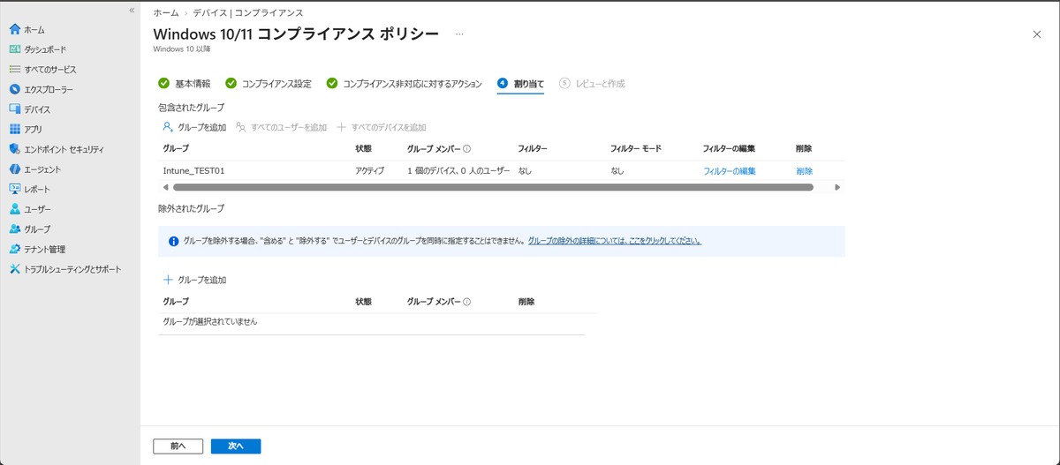
Task: Add all devices via すべてのデバイスを追加
Action: [x=382, y=127]
